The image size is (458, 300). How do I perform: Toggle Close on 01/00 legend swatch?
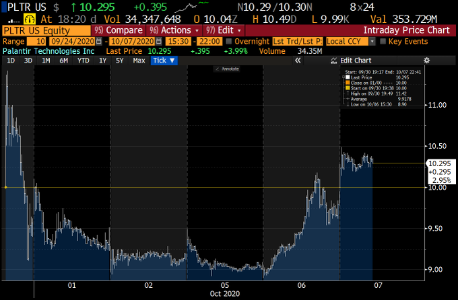pos(348,83)
